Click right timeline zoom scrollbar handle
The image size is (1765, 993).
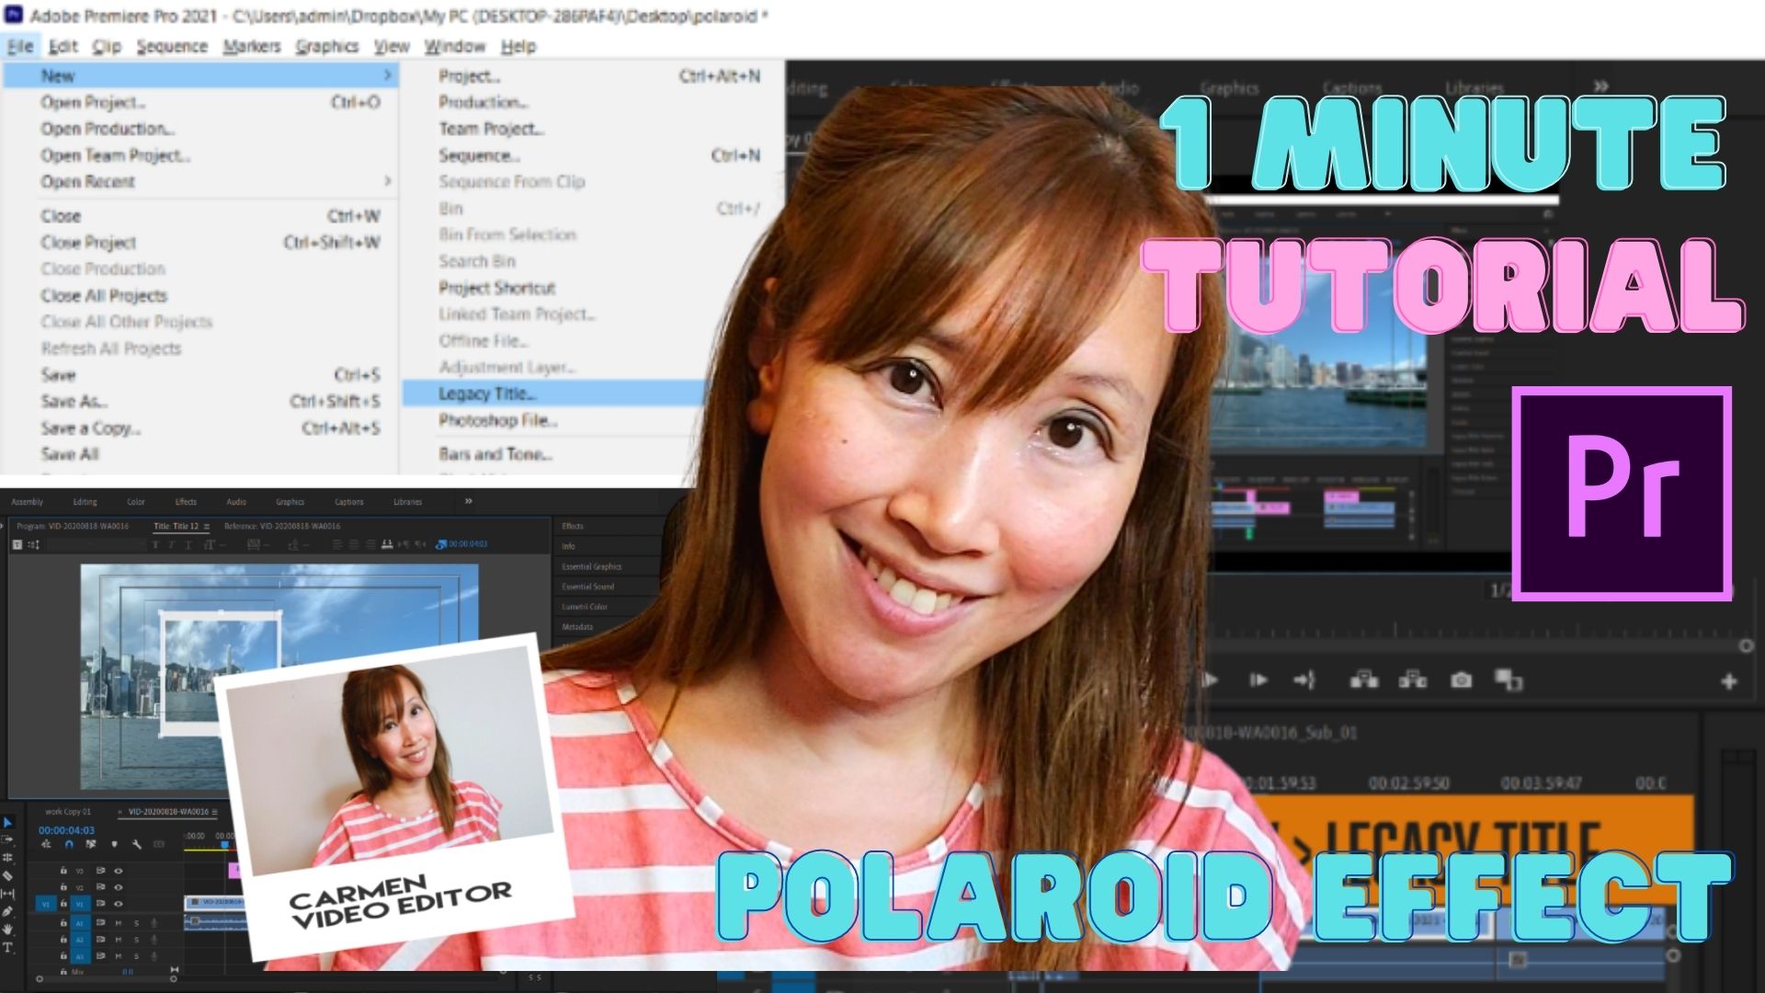(x=173, y=978)
